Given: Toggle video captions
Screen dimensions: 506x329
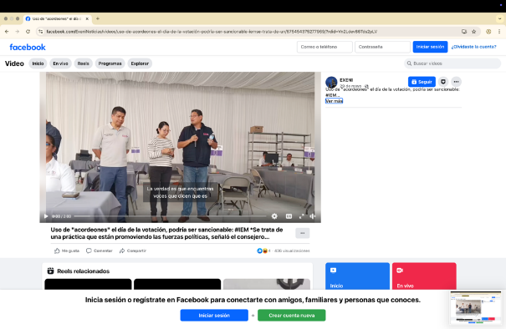Looking at the screenshot, I should [289, 216].
